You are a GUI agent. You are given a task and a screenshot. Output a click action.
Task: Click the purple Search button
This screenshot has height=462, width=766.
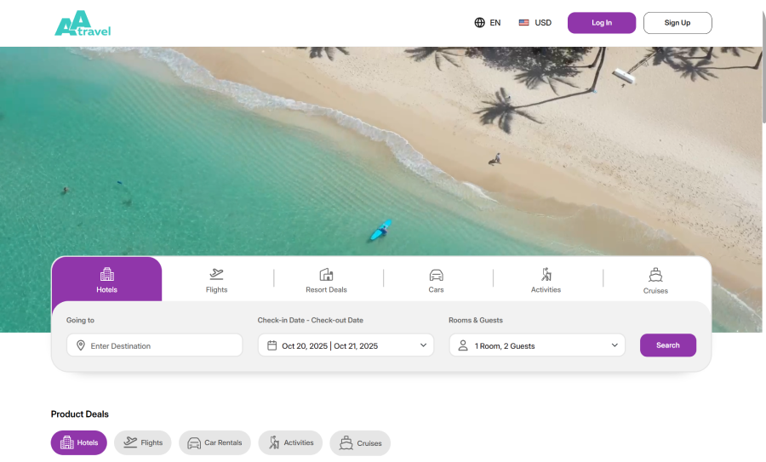pos(668,345)
